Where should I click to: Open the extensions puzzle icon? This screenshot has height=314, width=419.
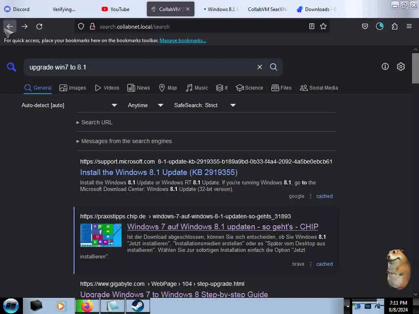394,26
